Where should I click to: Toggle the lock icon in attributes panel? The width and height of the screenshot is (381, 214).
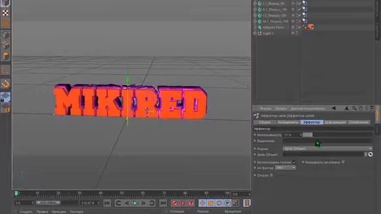click(361, 108)
